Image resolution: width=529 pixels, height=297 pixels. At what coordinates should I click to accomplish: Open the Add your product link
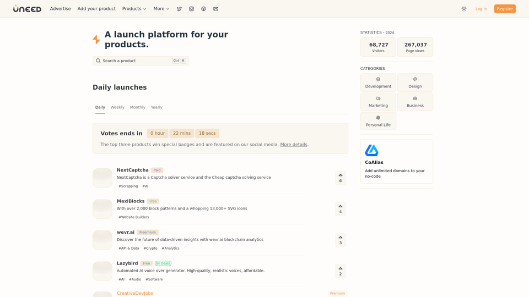click(x=96, y=9)
